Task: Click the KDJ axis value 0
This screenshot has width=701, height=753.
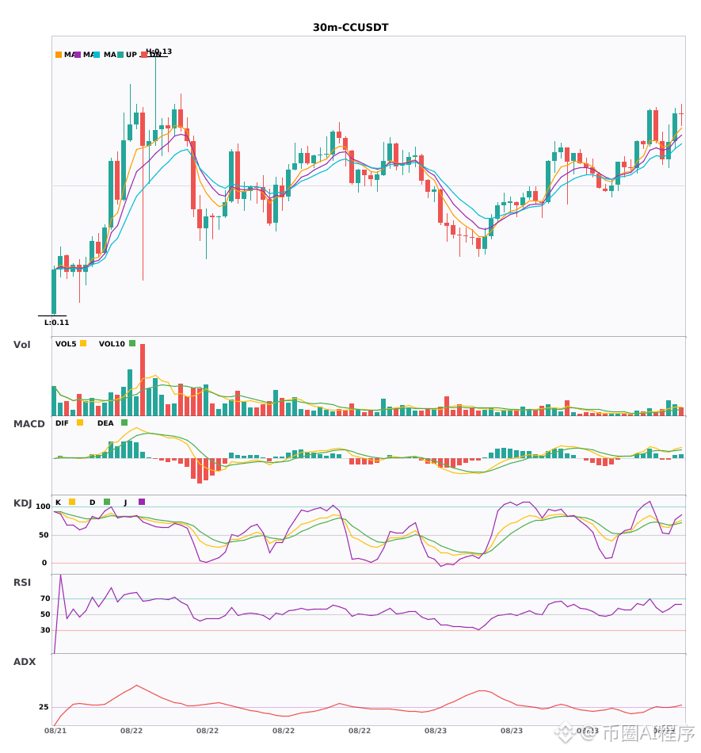Action: pyautogui.click(x=44, y=563)
